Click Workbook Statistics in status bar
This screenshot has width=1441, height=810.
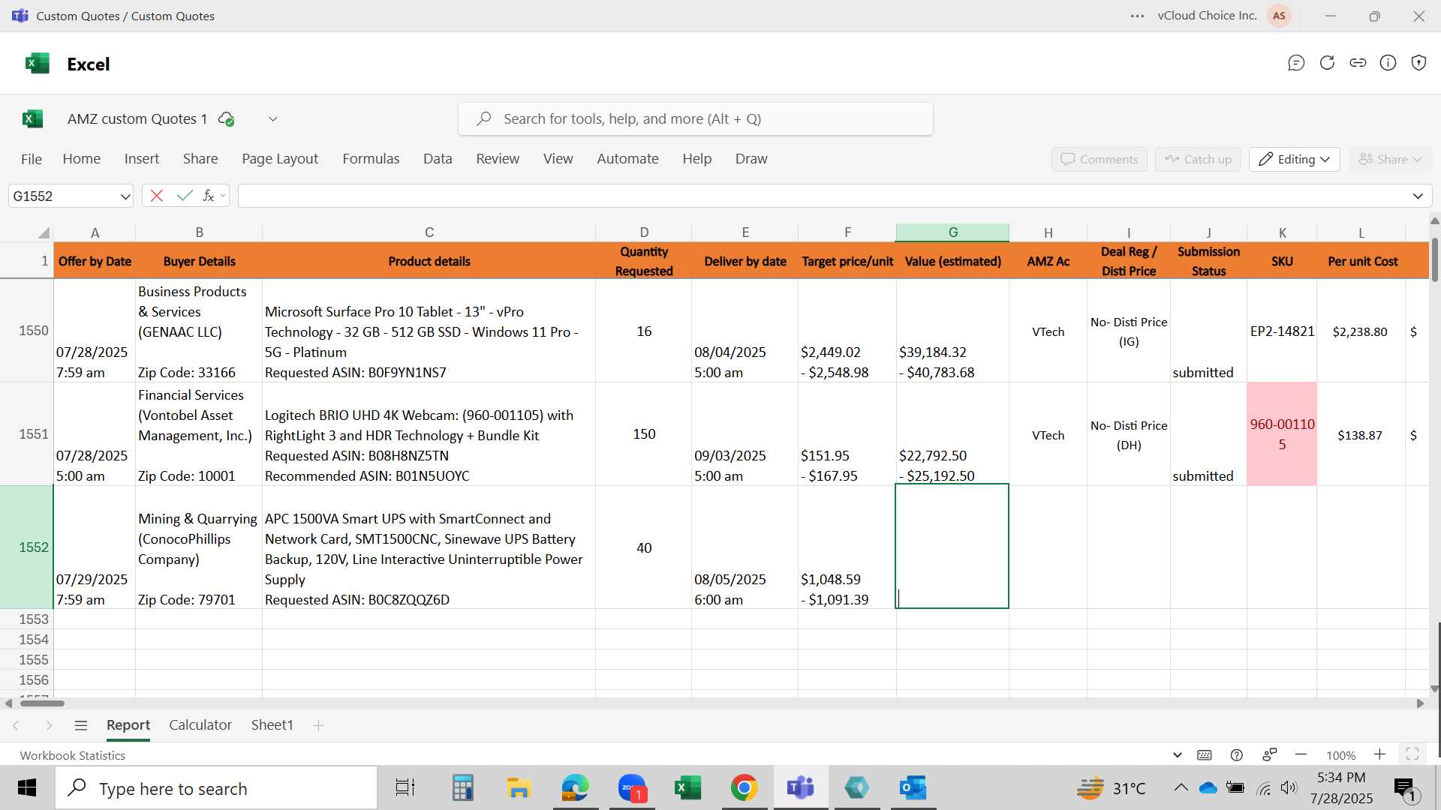pyautogui.click(x=73, y=755)
